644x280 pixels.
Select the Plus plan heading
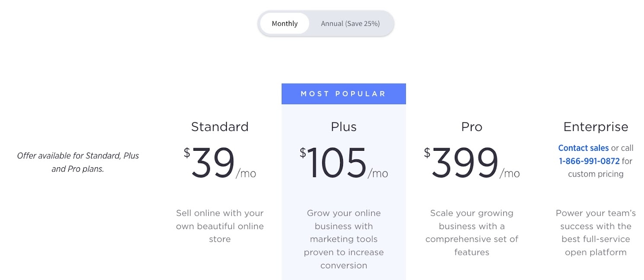pos(344,127)
